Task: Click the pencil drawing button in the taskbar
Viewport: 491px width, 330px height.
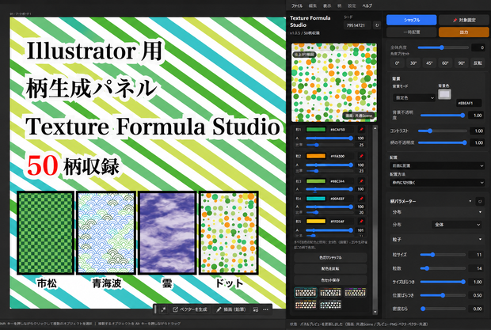Action: 231,309
